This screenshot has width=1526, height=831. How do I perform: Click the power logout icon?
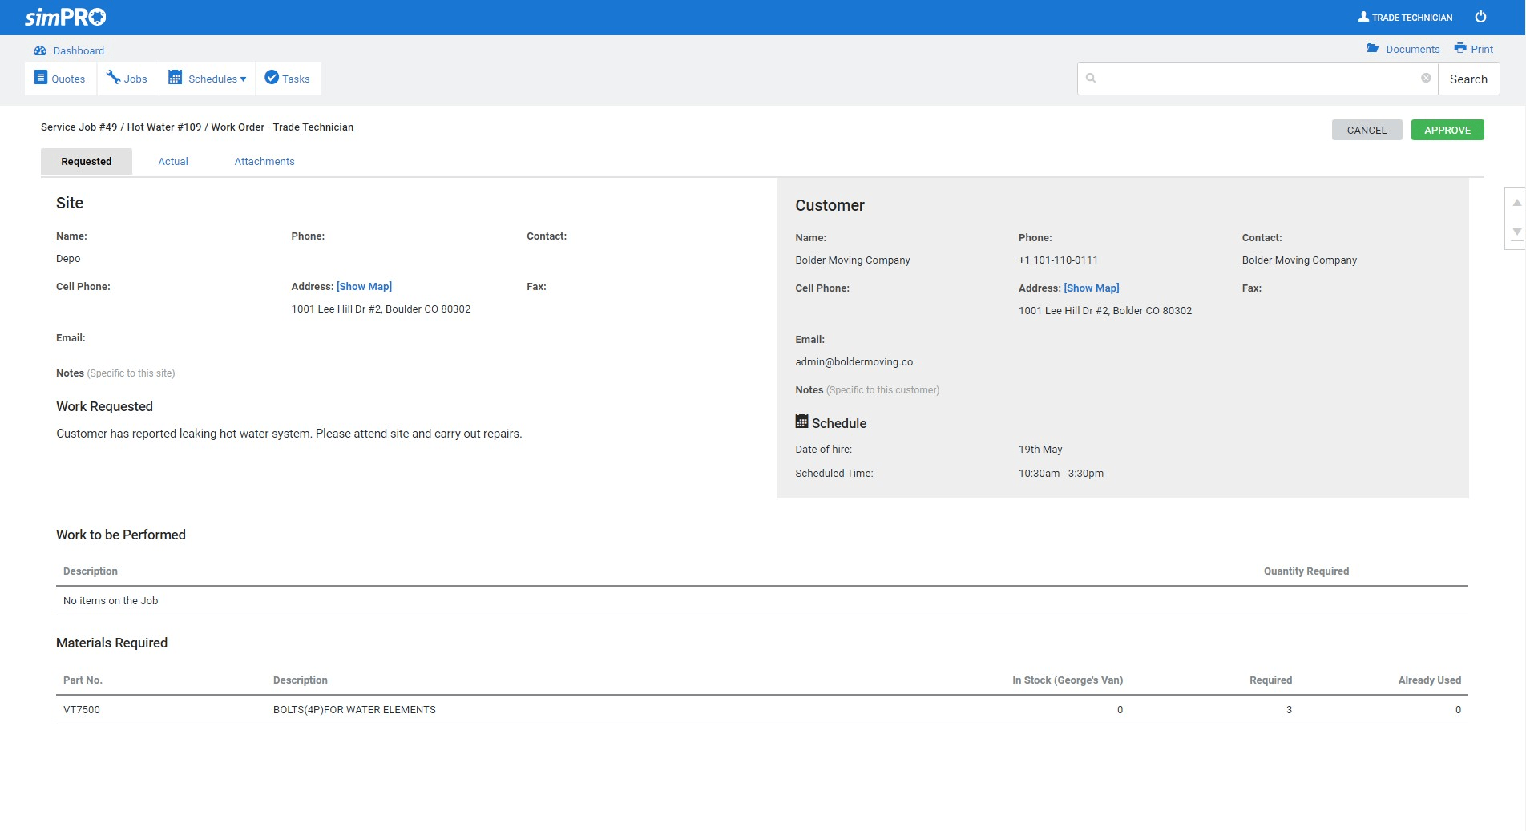tap(1480, 17)
